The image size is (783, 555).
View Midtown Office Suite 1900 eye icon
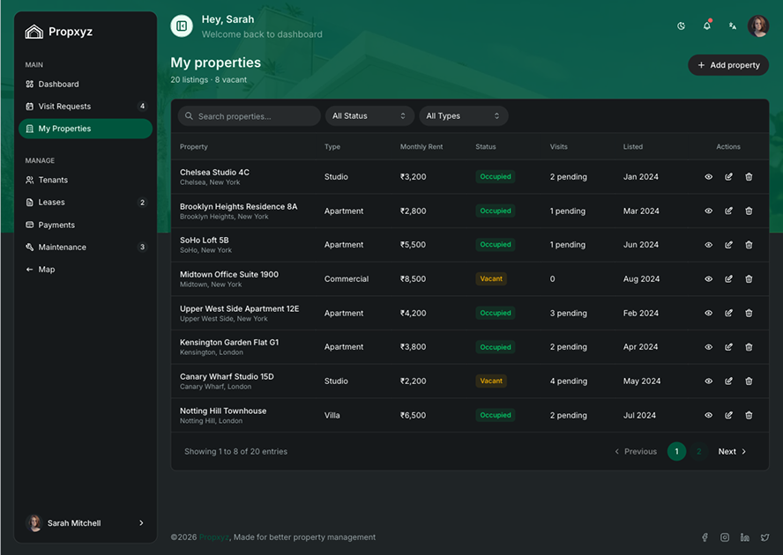pyautogui.click(x=709, y=279)
